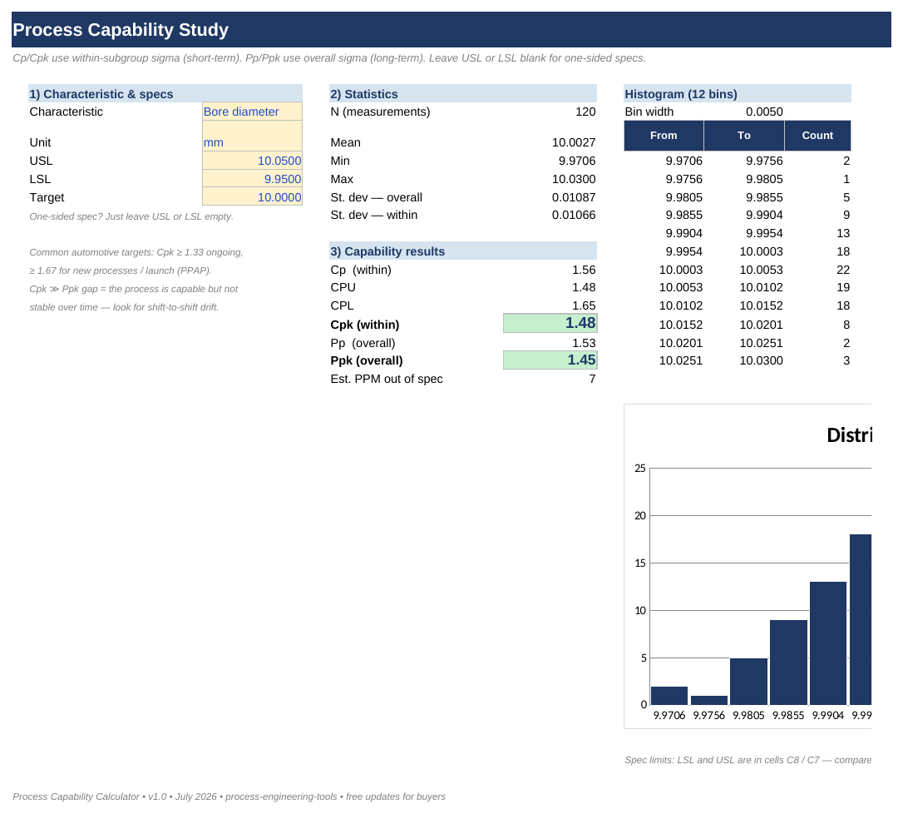The width and height of the screenshot is (903, 814).
Task: Select the histogram count 22
Action: pos(843,270)
